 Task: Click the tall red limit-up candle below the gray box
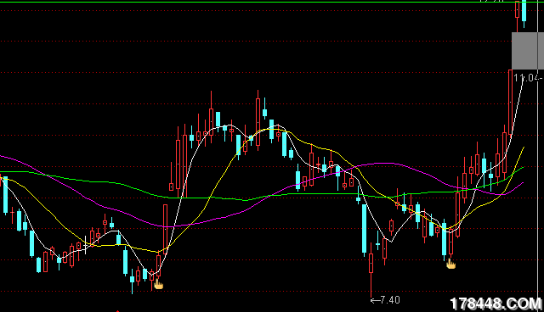(510, 102)
